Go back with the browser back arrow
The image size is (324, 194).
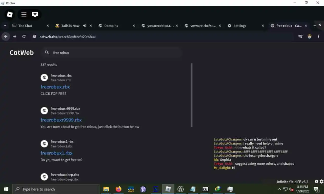(x=6, y=37)
